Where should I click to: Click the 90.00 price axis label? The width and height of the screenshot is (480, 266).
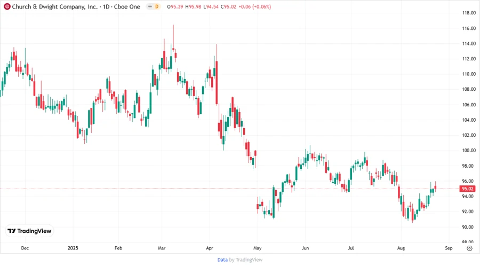click(469, 227)
